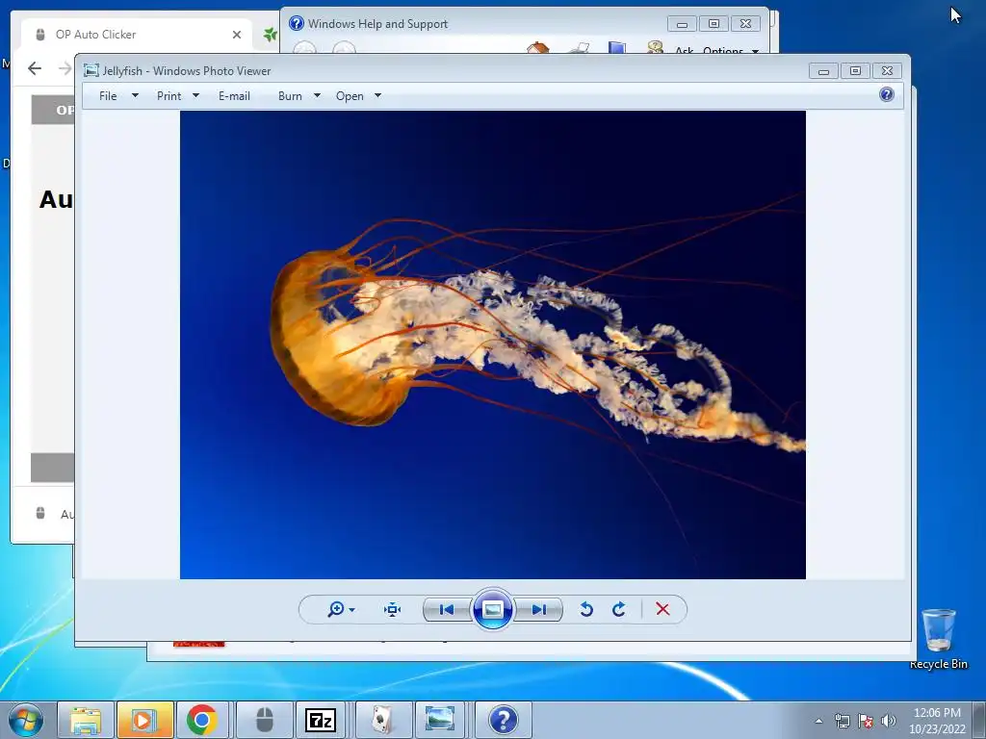Show hidden system tray icons
This screenshot has height=739, width=986.
click(818, 721)
